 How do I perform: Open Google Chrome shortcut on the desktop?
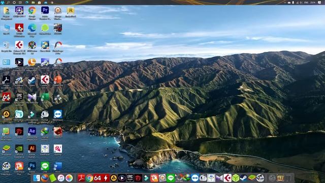point(32,10)
